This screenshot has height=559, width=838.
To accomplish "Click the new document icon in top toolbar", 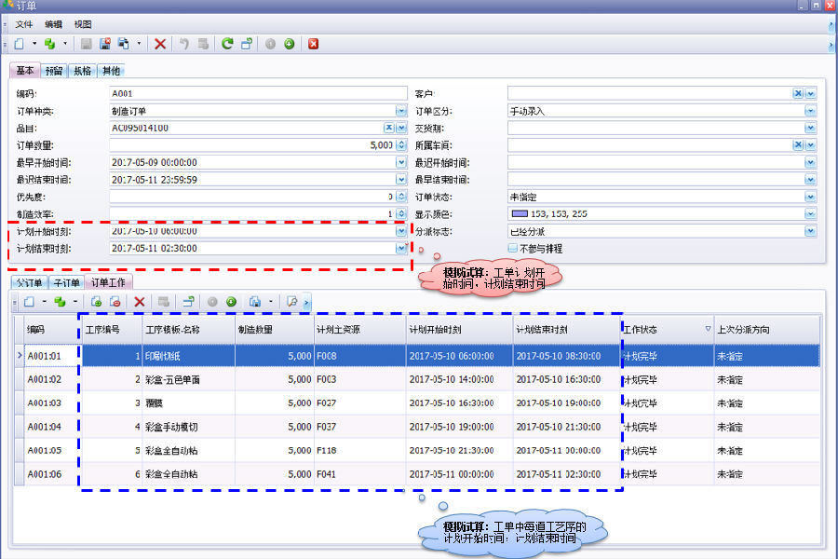I will point(20,44).
